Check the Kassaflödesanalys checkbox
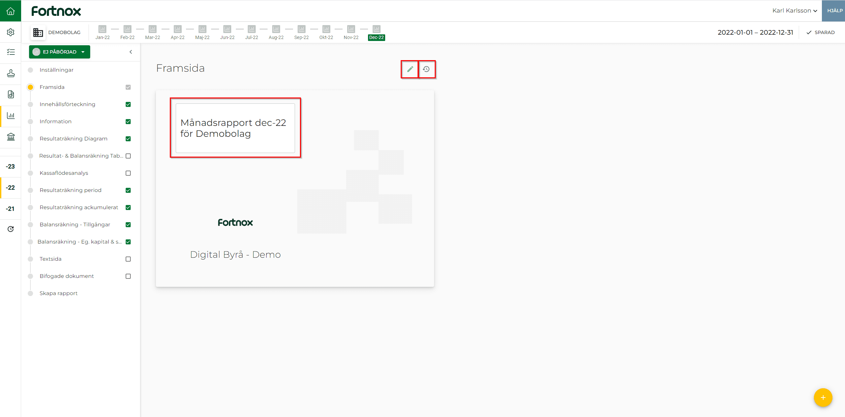 (128, 173)
